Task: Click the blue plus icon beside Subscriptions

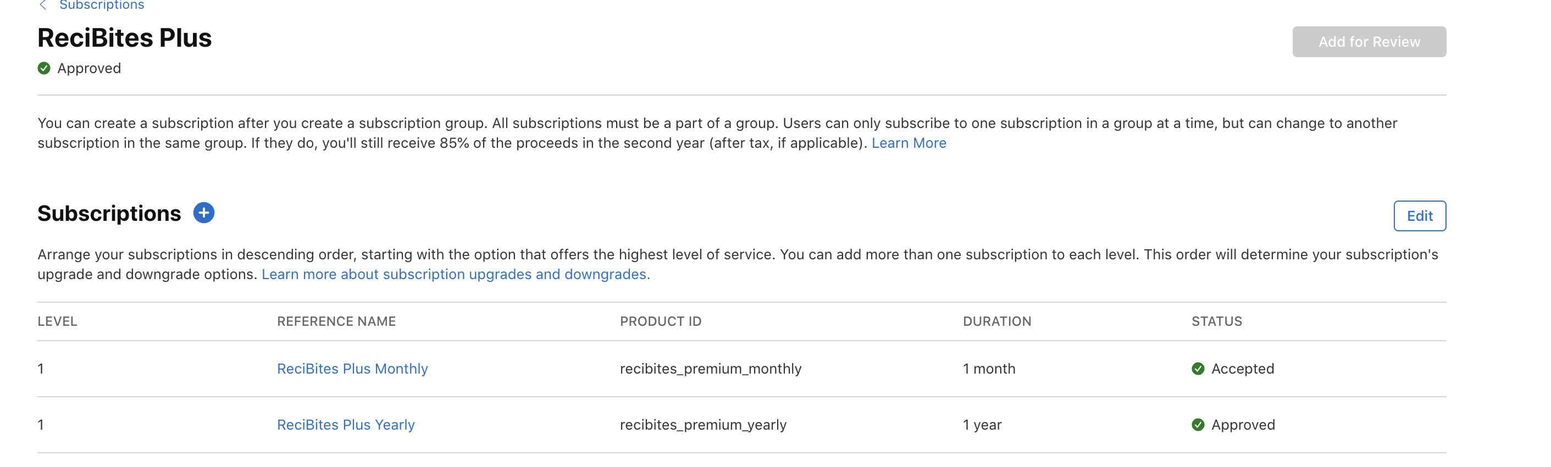Action: click(x=203, y=213)
